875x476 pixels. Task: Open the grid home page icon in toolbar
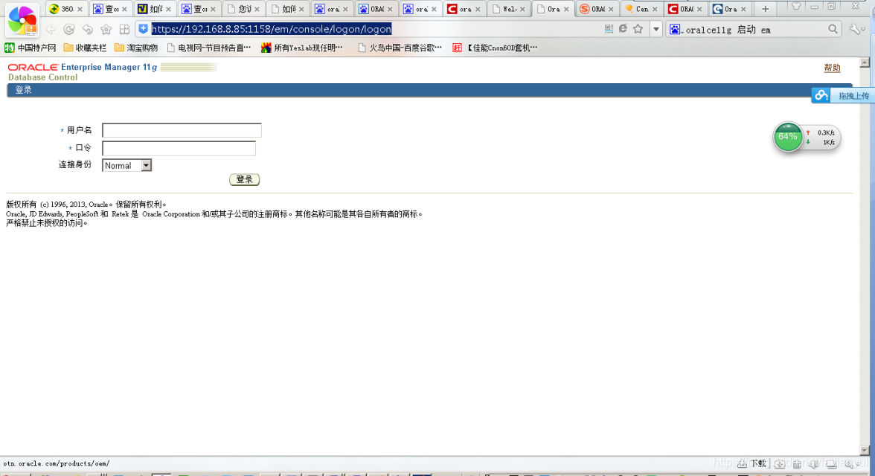(124, 29)
